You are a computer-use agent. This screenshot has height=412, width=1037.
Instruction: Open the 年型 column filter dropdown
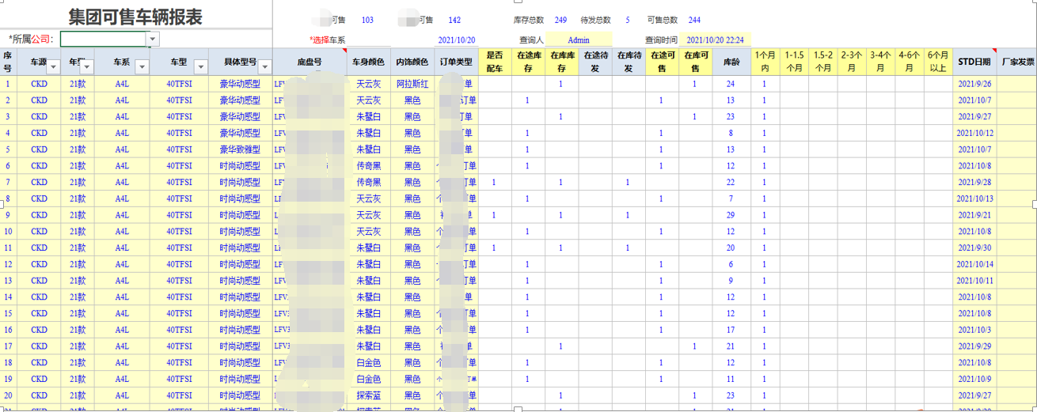87,67
